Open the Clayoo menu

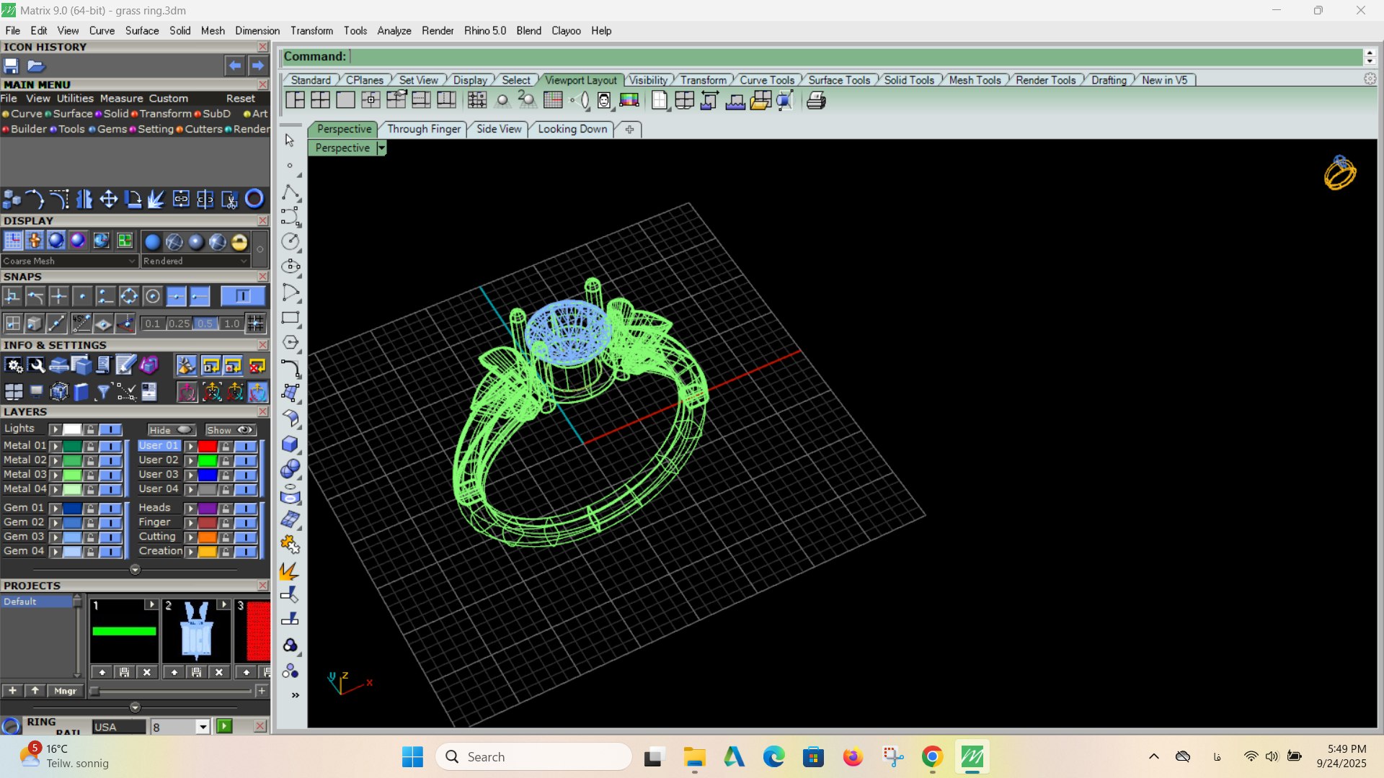pos(566,31)
